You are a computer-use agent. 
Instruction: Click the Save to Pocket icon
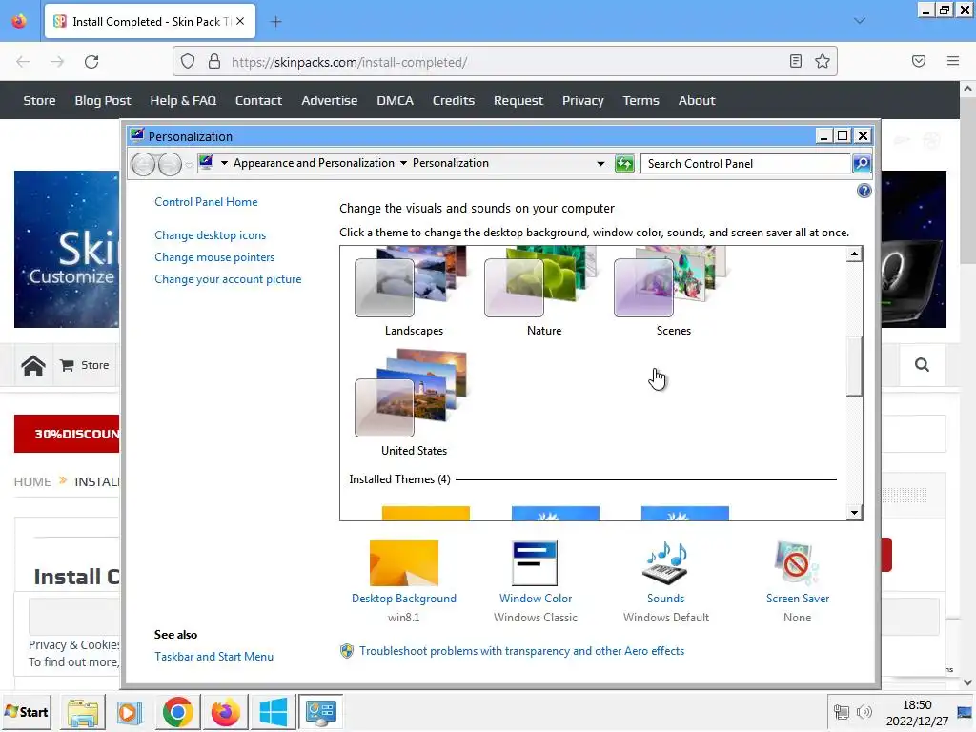pos(918,61)
